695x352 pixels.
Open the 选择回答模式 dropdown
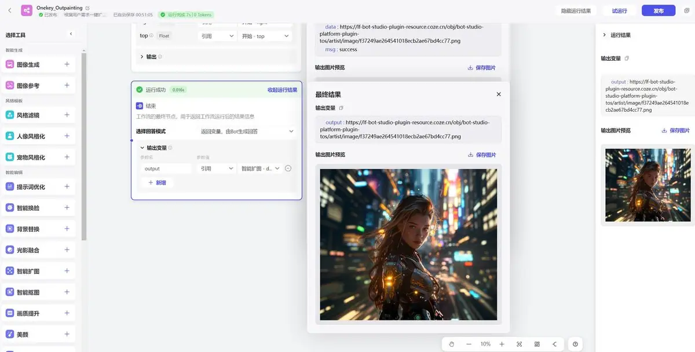tap(247, 131)
